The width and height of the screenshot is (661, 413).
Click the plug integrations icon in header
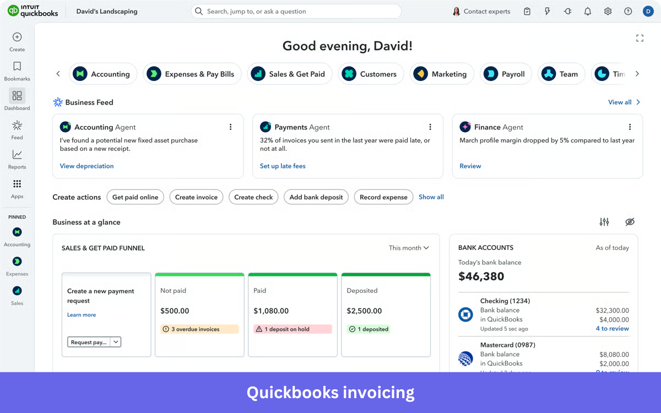[568, 11]
